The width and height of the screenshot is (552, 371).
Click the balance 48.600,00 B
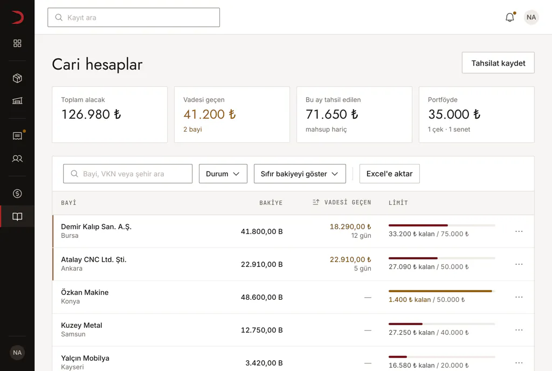coord(261,297)
